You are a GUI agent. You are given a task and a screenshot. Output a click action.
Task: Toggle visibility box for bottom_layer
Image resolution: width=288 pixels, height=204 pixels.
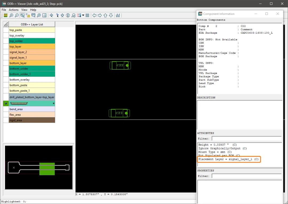[x=6, y=63]
